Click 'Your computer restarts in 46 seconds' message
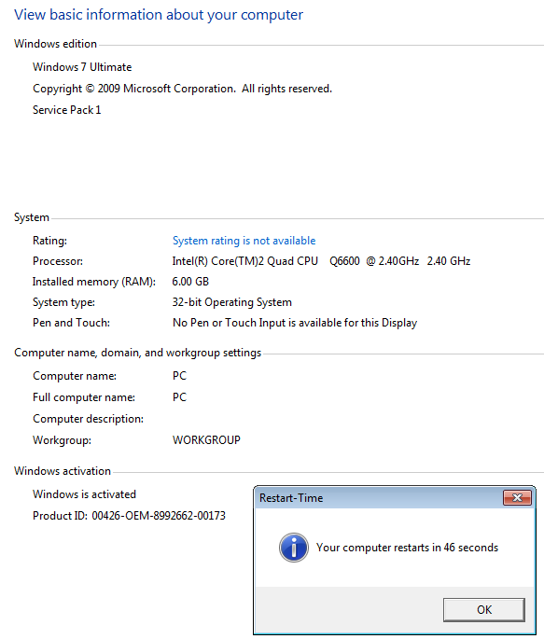This screenshot has height=639, width=544. coord(407,548)
